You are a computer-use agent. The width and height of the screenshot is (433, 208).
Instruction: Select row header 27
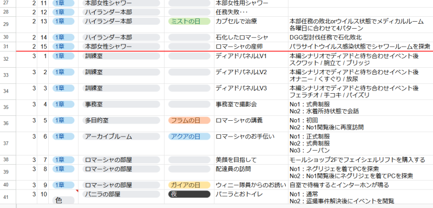tap(8, 4)
